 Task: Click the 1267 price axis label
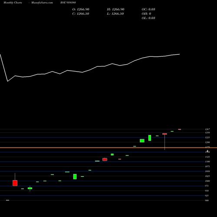207,129
